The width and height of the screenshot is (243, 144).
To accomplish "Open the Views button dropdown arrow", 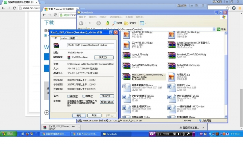I will click(145, 23).
